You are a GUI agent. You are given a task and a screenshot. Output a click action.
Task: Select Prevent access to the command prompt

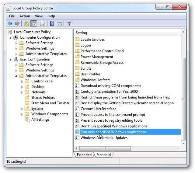coord(113,114)
